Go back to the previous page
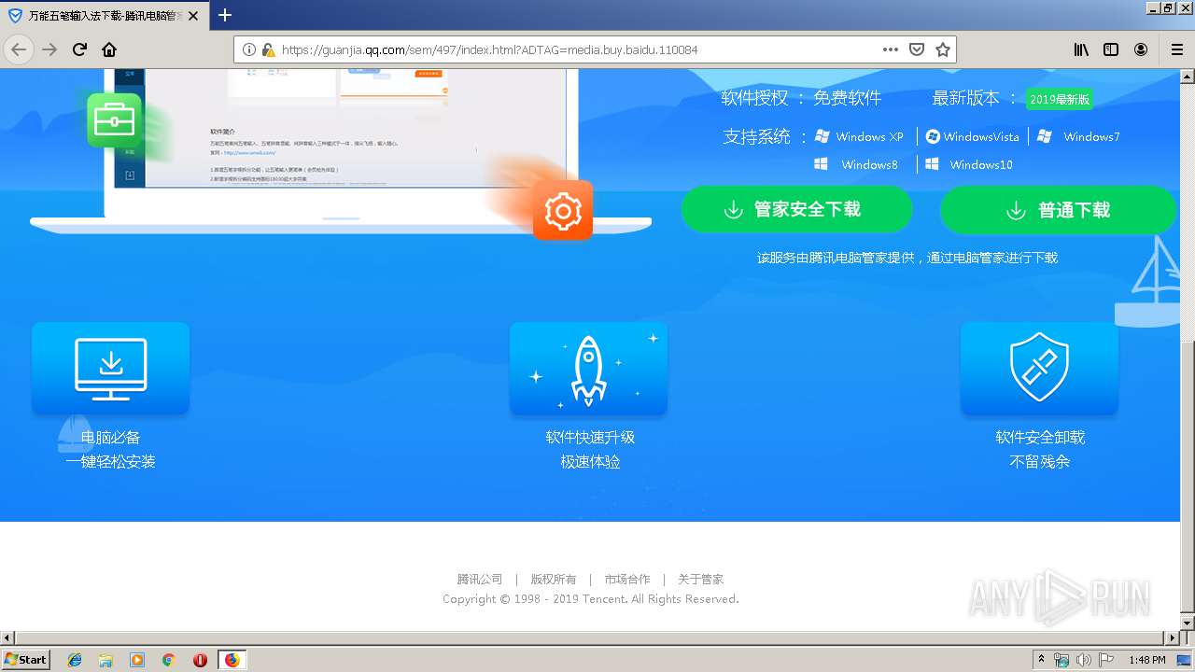Viewport: 1195px width, 672px height. 19,49
